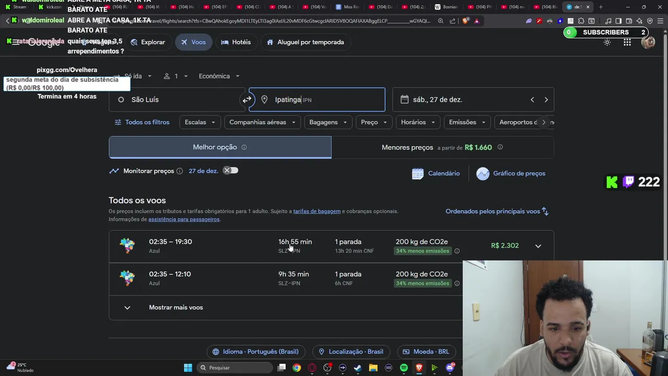Open Brave Leo AI sparkle icon
This screenshot has height=376, width=668.
pyautogui.click(x=639, y=21)
